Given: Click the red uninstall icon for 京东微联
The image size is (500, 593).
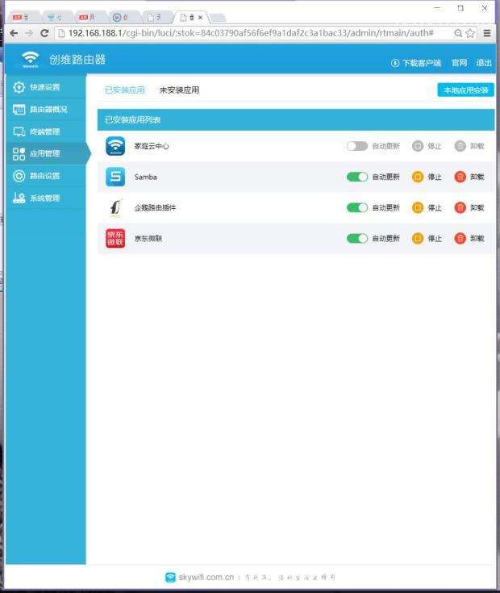Looking at the screenshot, I should (x=460, y=238).
